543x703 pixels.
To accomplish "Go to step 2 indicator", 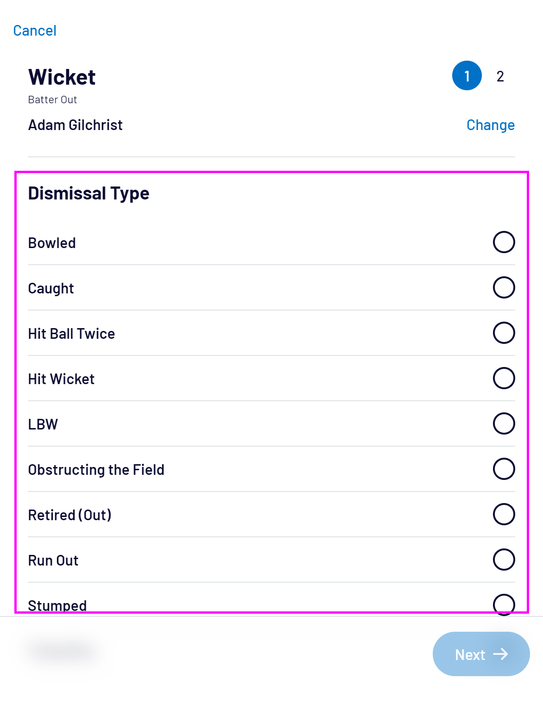I will (x=500, y=76).
